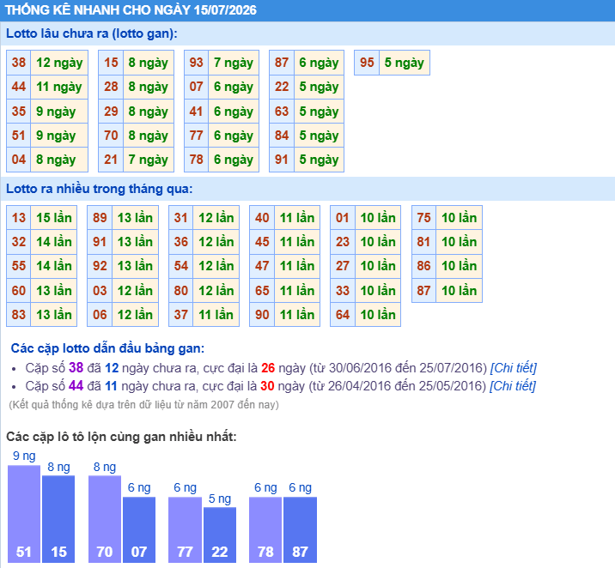Click purple number 44 in gan list
Viewport: 615px width, 568px height.
[76, 386]
